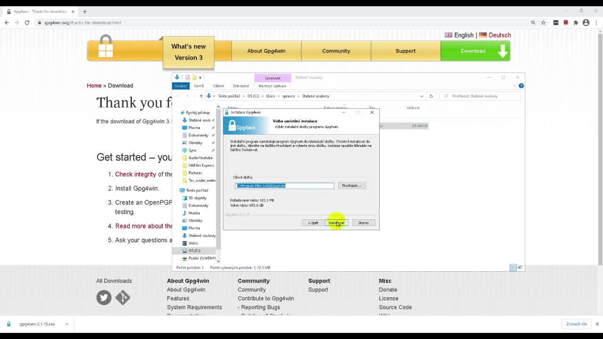The height and width of the screenshot is (339, 603).
Task: Open the AudioYoutube folder in the sidebar
Action: 200,158
